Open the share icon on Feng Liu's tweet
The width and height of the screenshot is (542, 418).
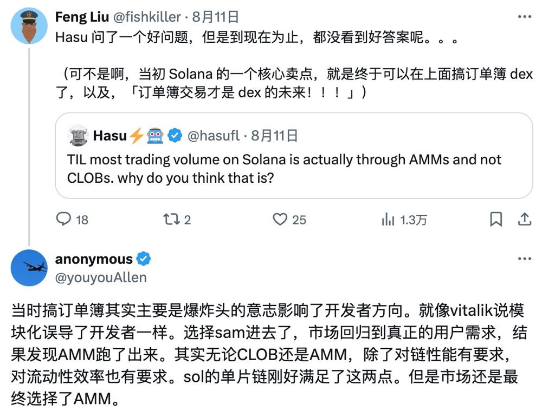tap(524, 218)
